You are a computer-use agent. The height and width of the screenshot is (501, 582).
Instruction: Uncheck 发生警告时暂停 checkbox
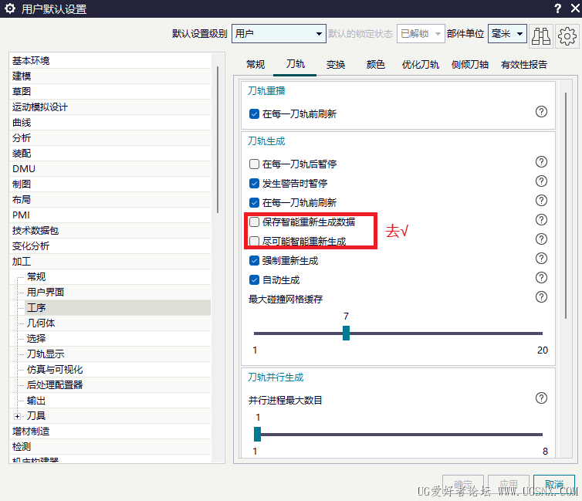pos(254,183)
